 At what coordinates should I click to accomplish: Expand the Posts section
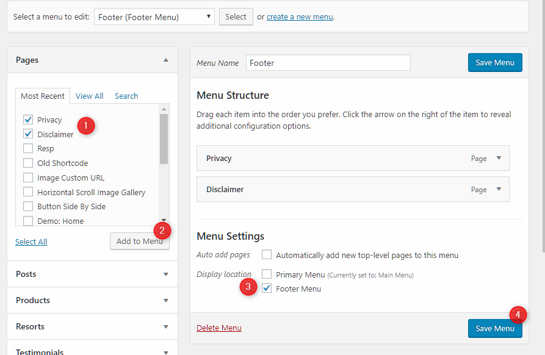click(166, 274)
